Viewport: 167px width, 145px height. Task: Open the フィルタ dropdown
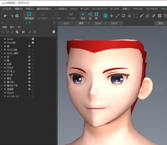pos(99,23)
